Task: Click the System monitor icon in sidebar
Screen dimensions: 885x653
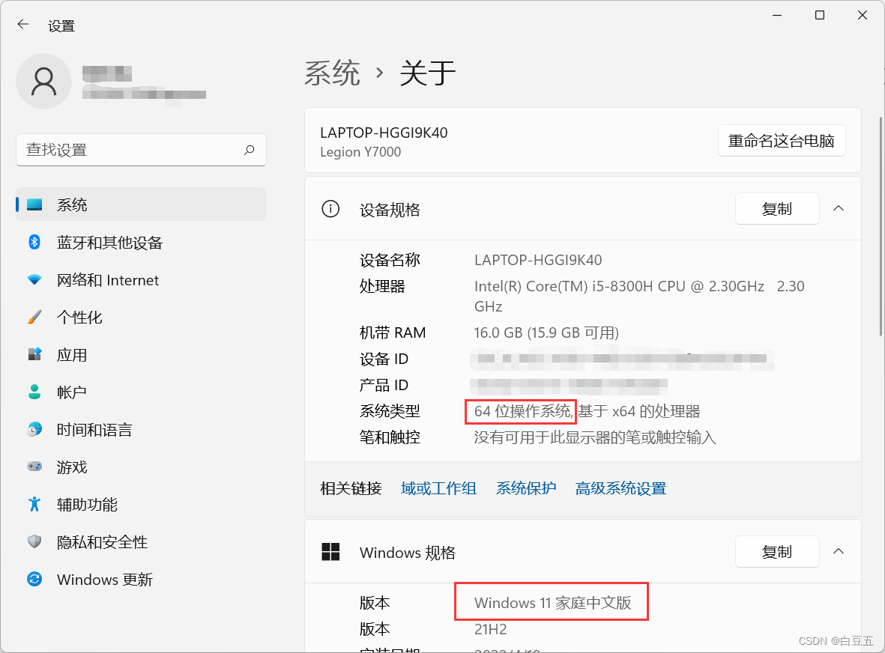Action: [x=34, y=204]
